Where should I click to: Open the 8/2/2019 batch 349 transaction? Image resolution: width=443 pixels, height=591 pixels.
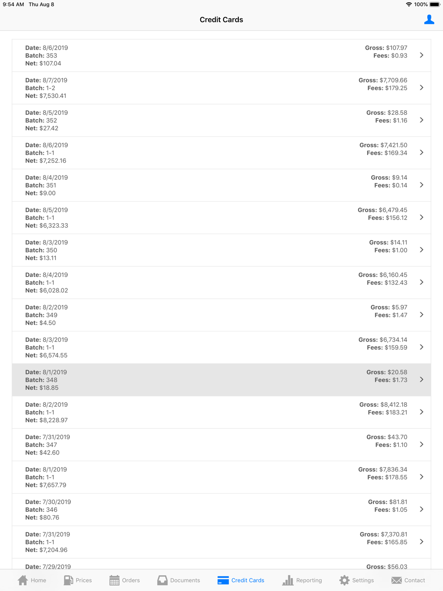pyautogui.click(x=221, y=315)
